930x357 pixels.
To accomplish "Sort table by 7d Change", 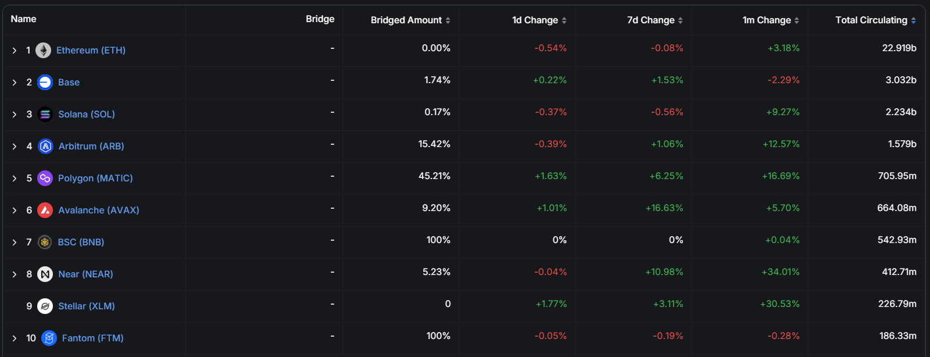I will pyautogui.click(x=654, y=20).
